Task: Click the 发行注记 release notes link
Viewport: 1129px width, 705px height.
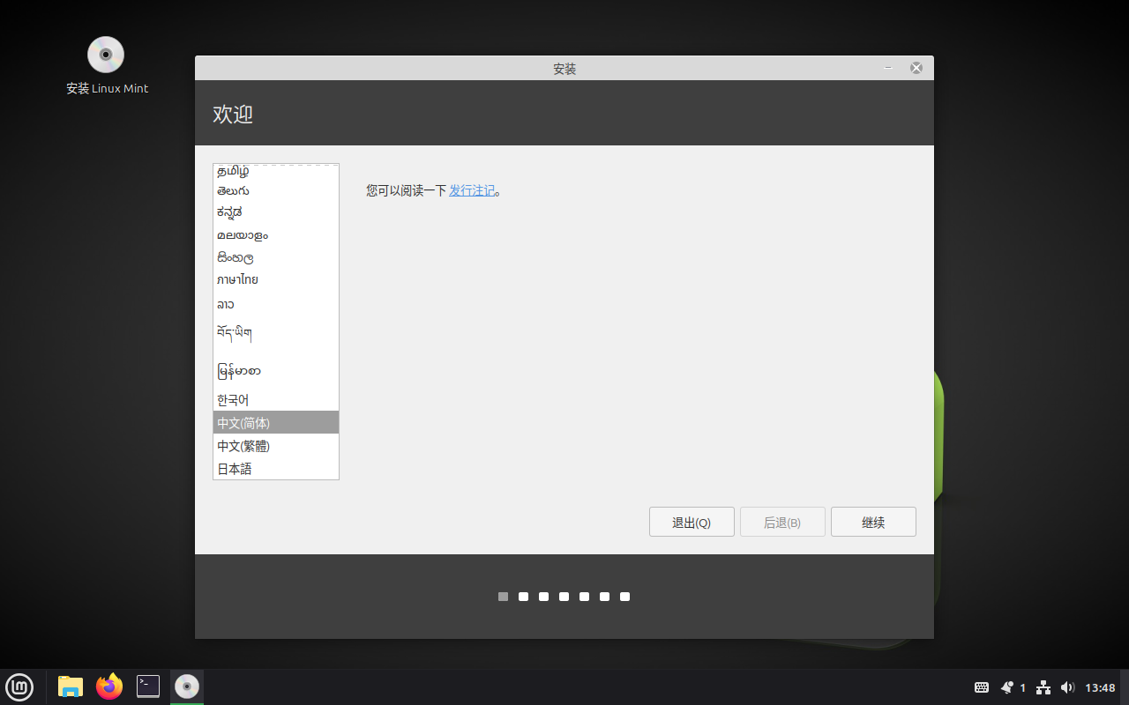Action: coord(472,190)
